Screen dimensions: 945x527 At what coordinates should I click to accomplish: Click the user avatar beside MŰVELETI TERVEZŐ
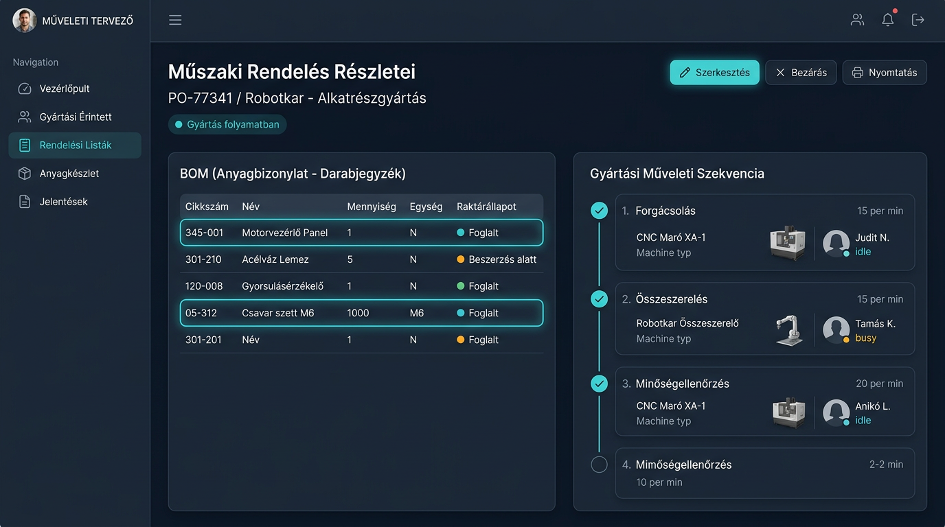[25, 21]
